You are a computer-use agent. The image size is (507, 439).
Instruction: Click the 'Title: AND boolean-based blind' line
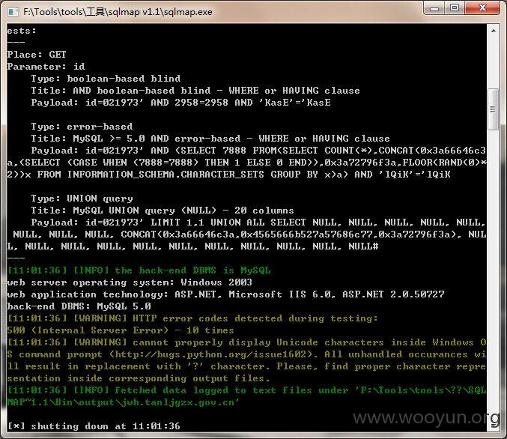click(x=195, y=91)
